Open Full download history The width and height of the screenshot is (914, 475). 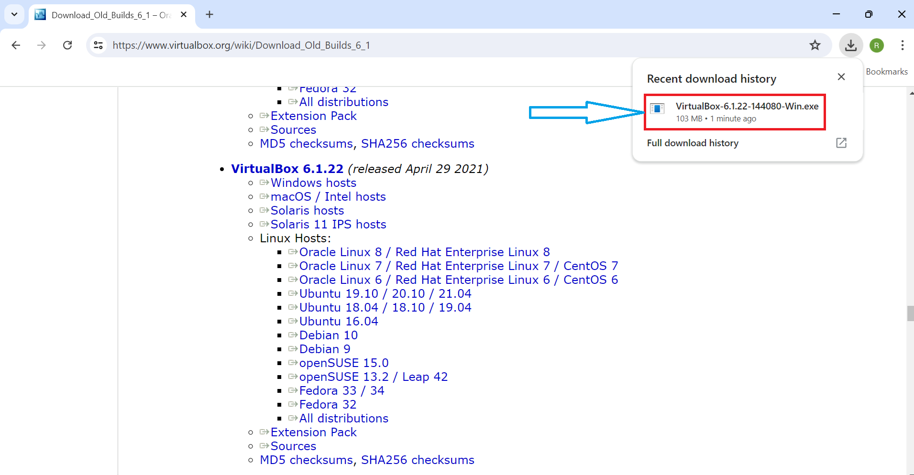tap(693, 143)
